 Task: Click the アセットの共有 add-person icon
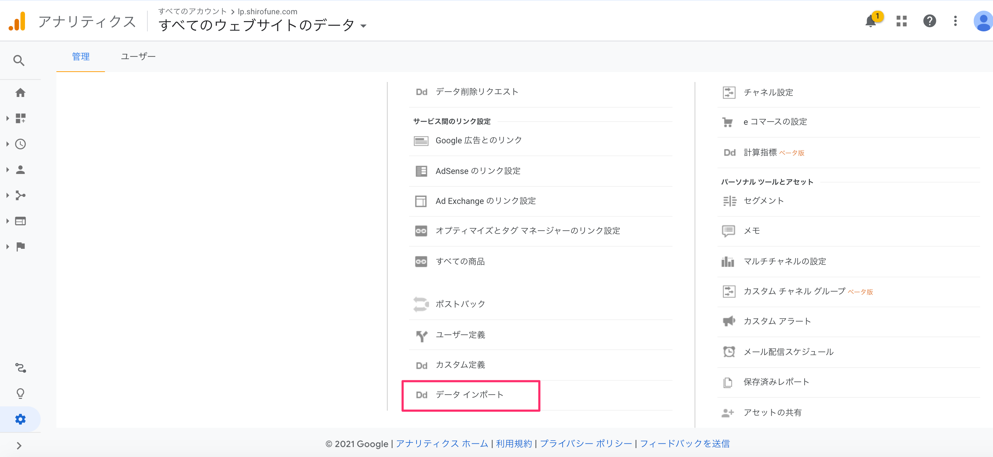click(728, 413)
